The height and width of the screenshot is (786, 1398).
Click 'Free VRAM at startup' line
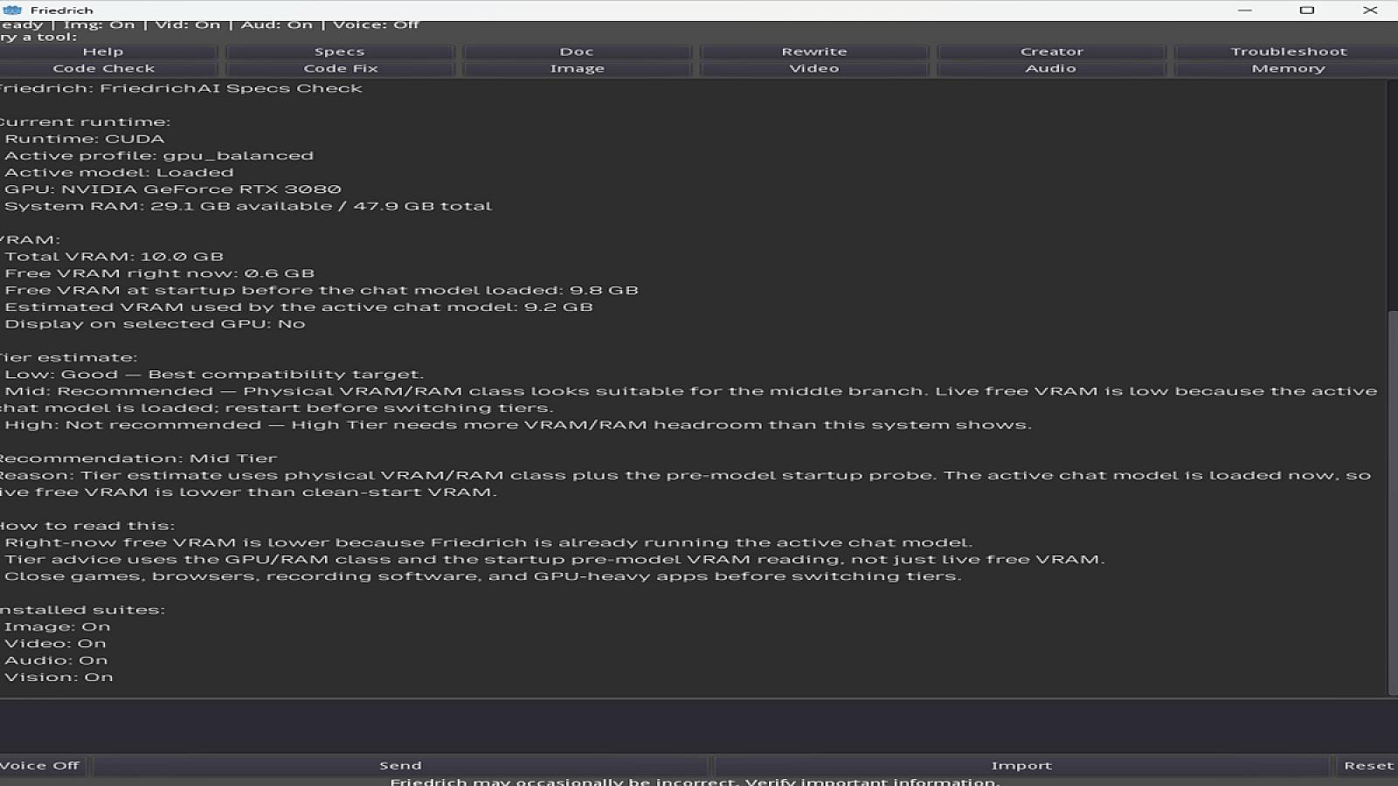[x=322, y=291]
